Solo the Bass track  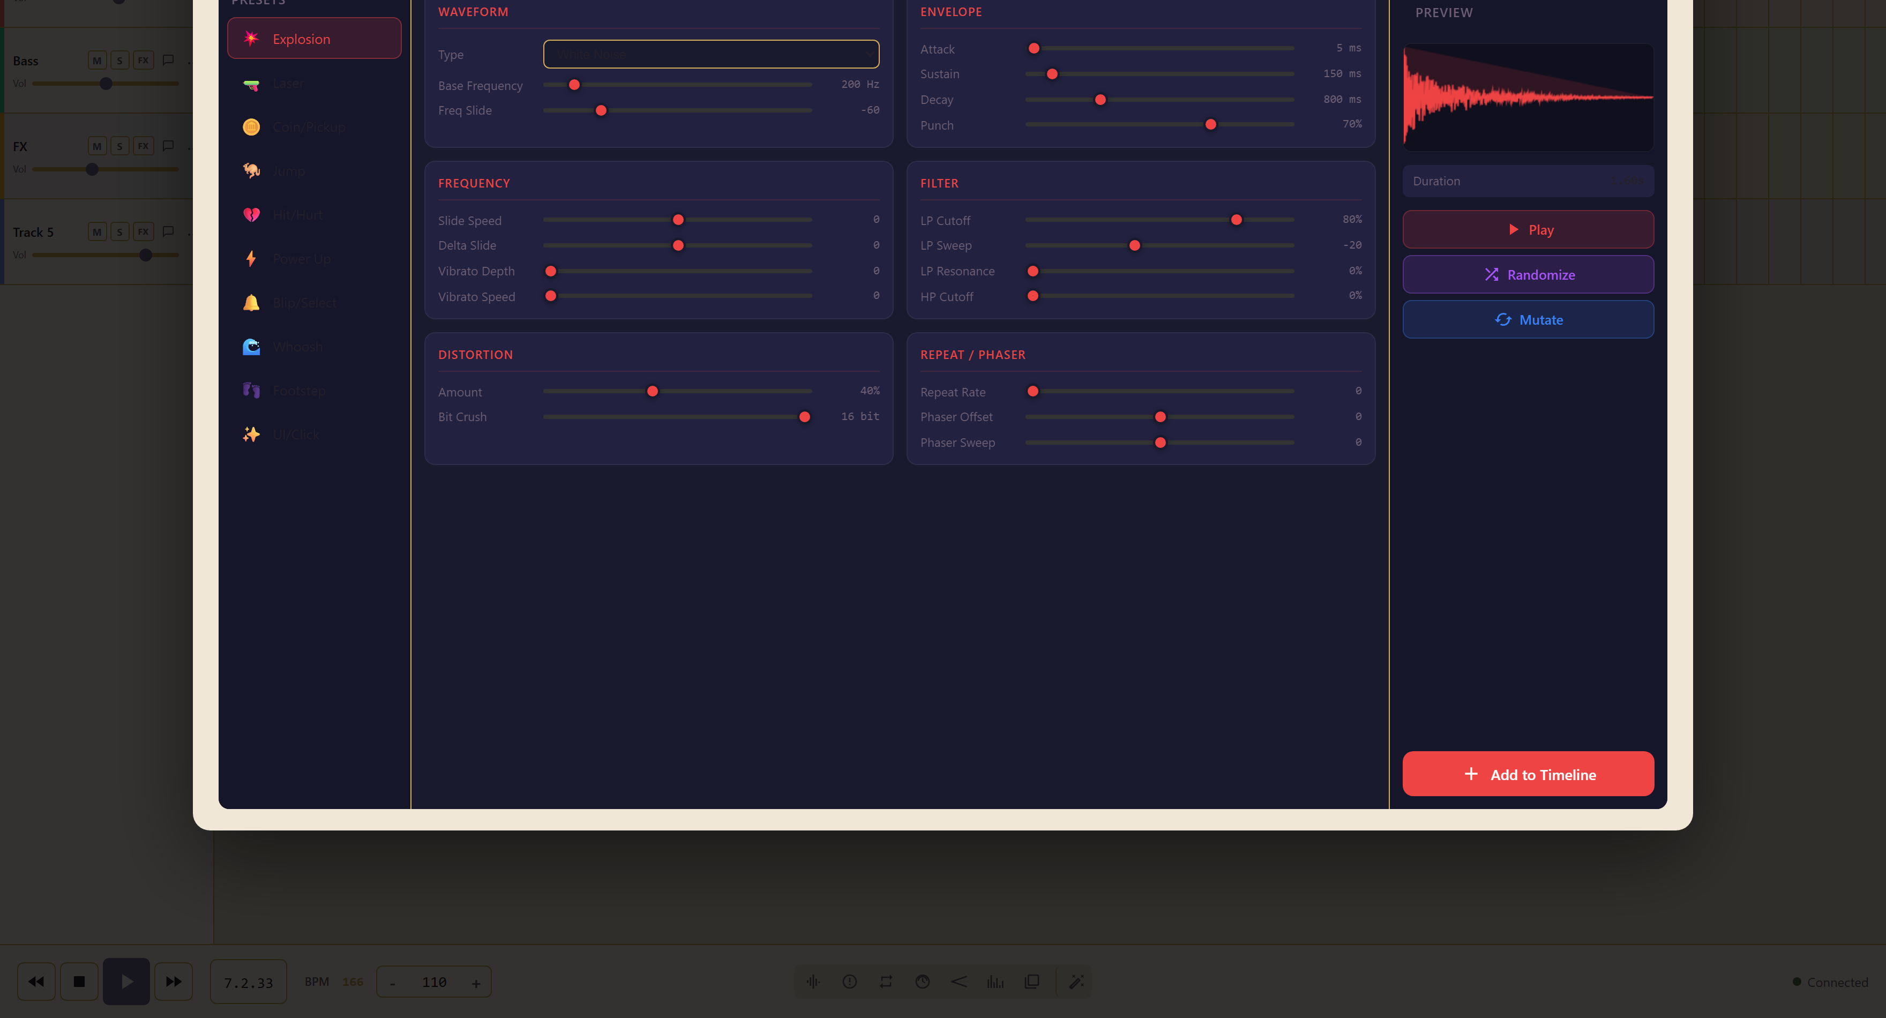pos(119,60)
